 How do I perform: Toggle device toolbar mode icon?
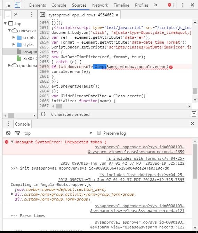(x=17, y=5)
